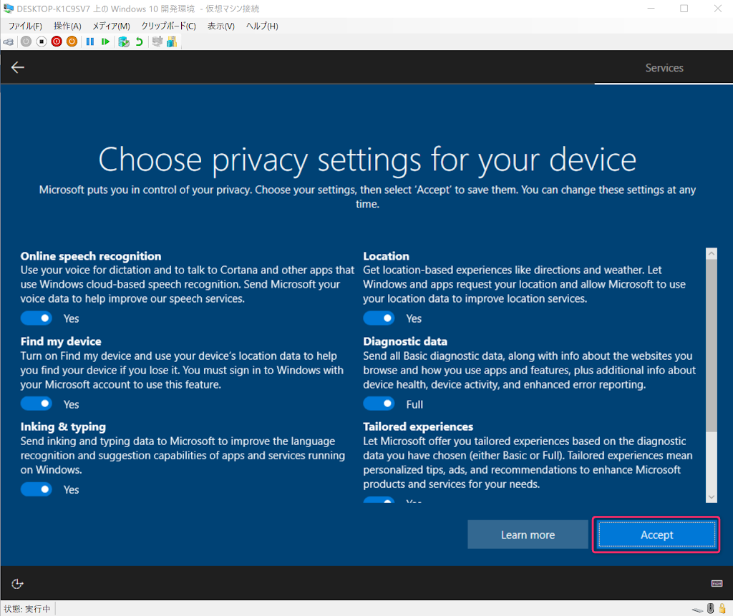Click the lock icon in the status bar
733x616 pixels.
click(722, 608)
